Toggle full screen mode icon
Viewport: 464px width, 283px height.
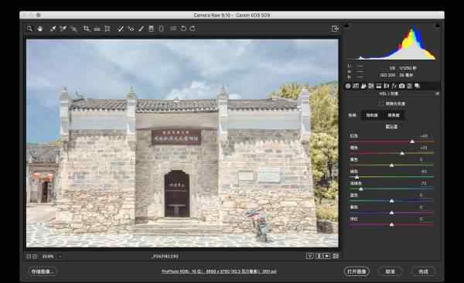click(x=335, y=29)
